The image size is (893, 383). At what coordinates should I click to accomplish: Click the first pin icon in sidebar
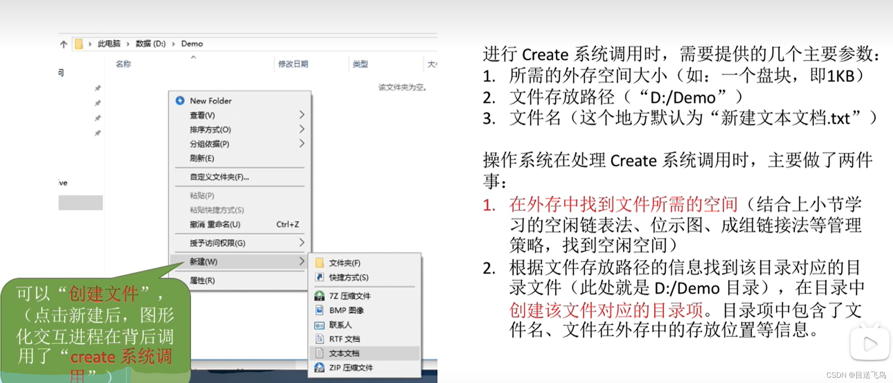pyautogui.click(x=98, y=88)
